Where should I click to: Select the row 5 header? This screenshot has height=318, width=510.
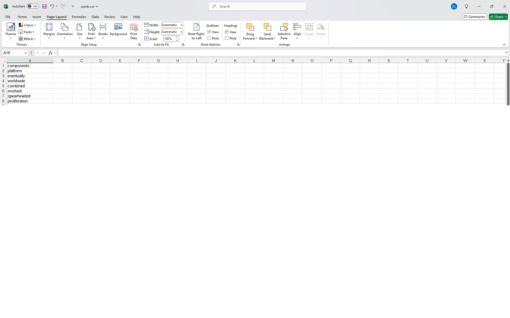(3, 86)
